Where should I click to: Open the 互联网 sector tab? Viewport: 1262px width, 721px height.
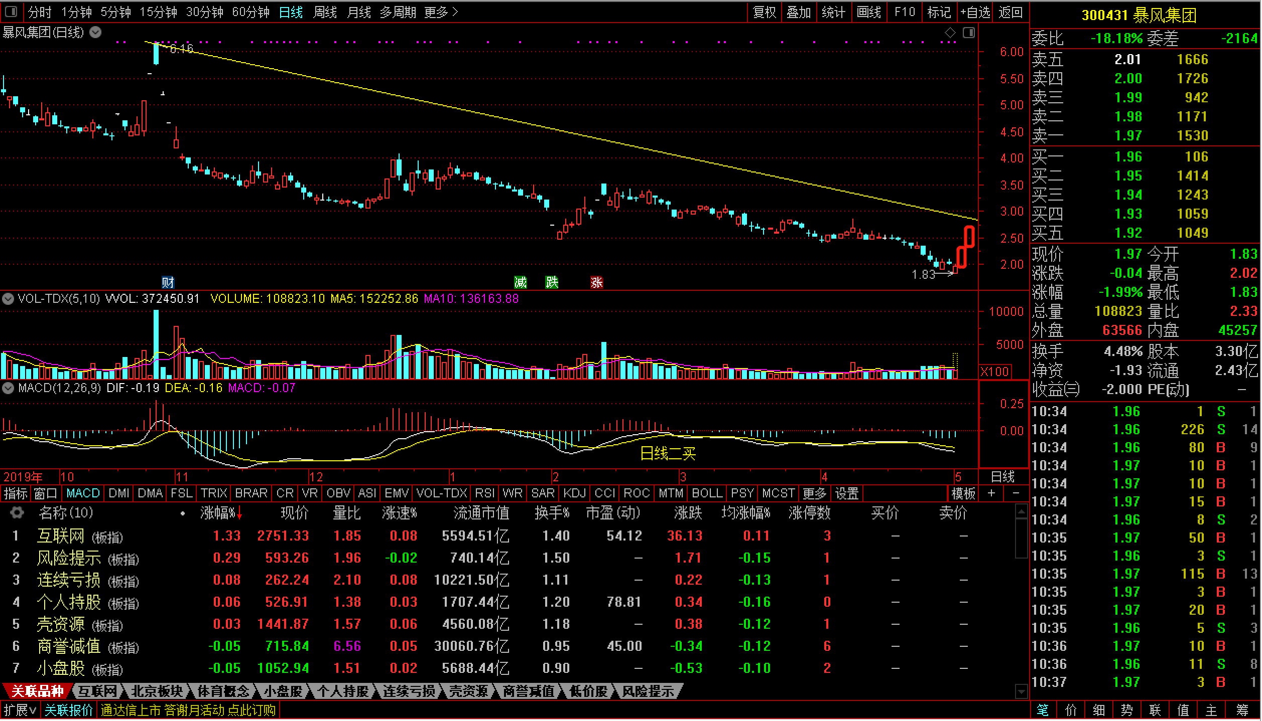click(97, 692)
